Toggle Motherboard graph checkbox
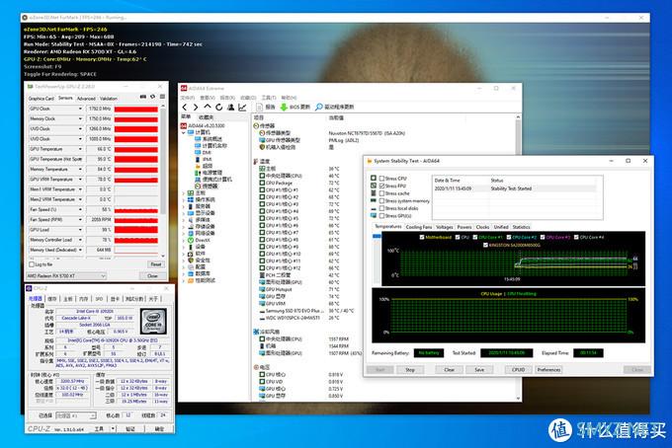This screenshot has width=672, height=448. click(422, 237)
